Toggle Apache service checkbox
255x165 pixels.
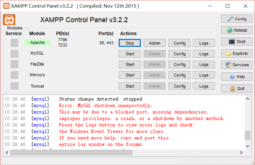(x=14, y=43)
